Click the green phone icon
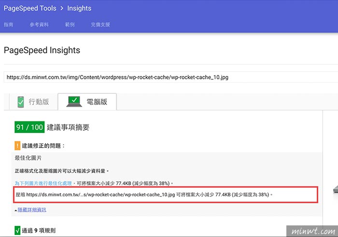 [21, 102]
